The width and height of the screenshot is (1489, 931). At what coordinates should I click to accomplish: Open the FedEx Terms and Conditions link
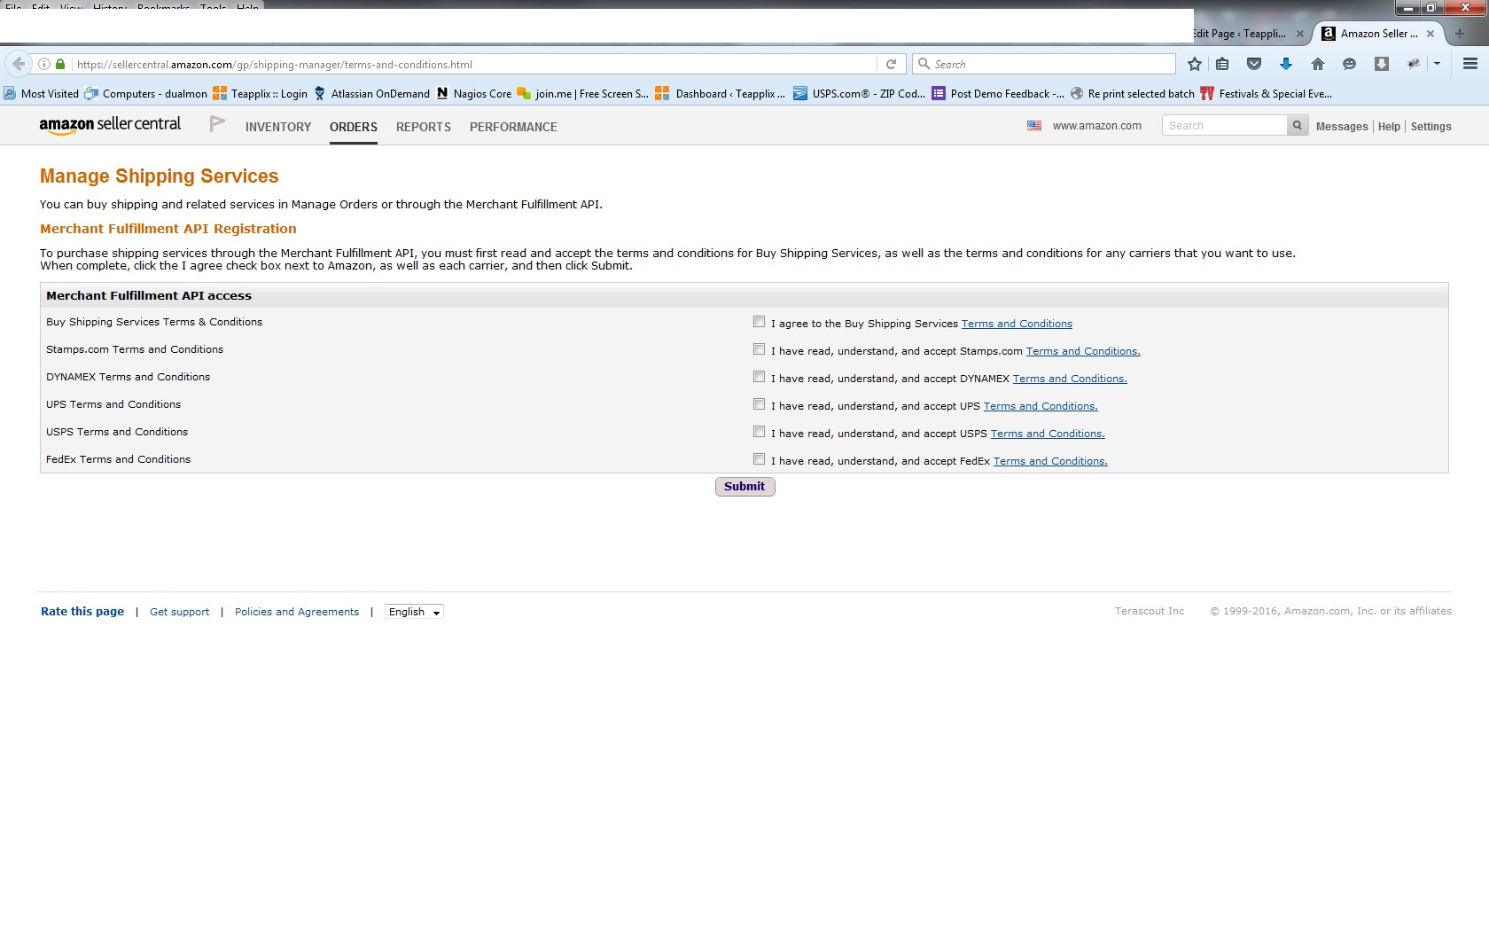click(1050, 461)
